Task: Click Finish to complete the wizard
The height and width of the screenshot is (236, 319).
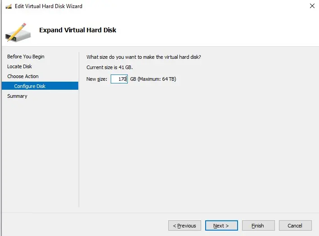Action: pos(258,226)
